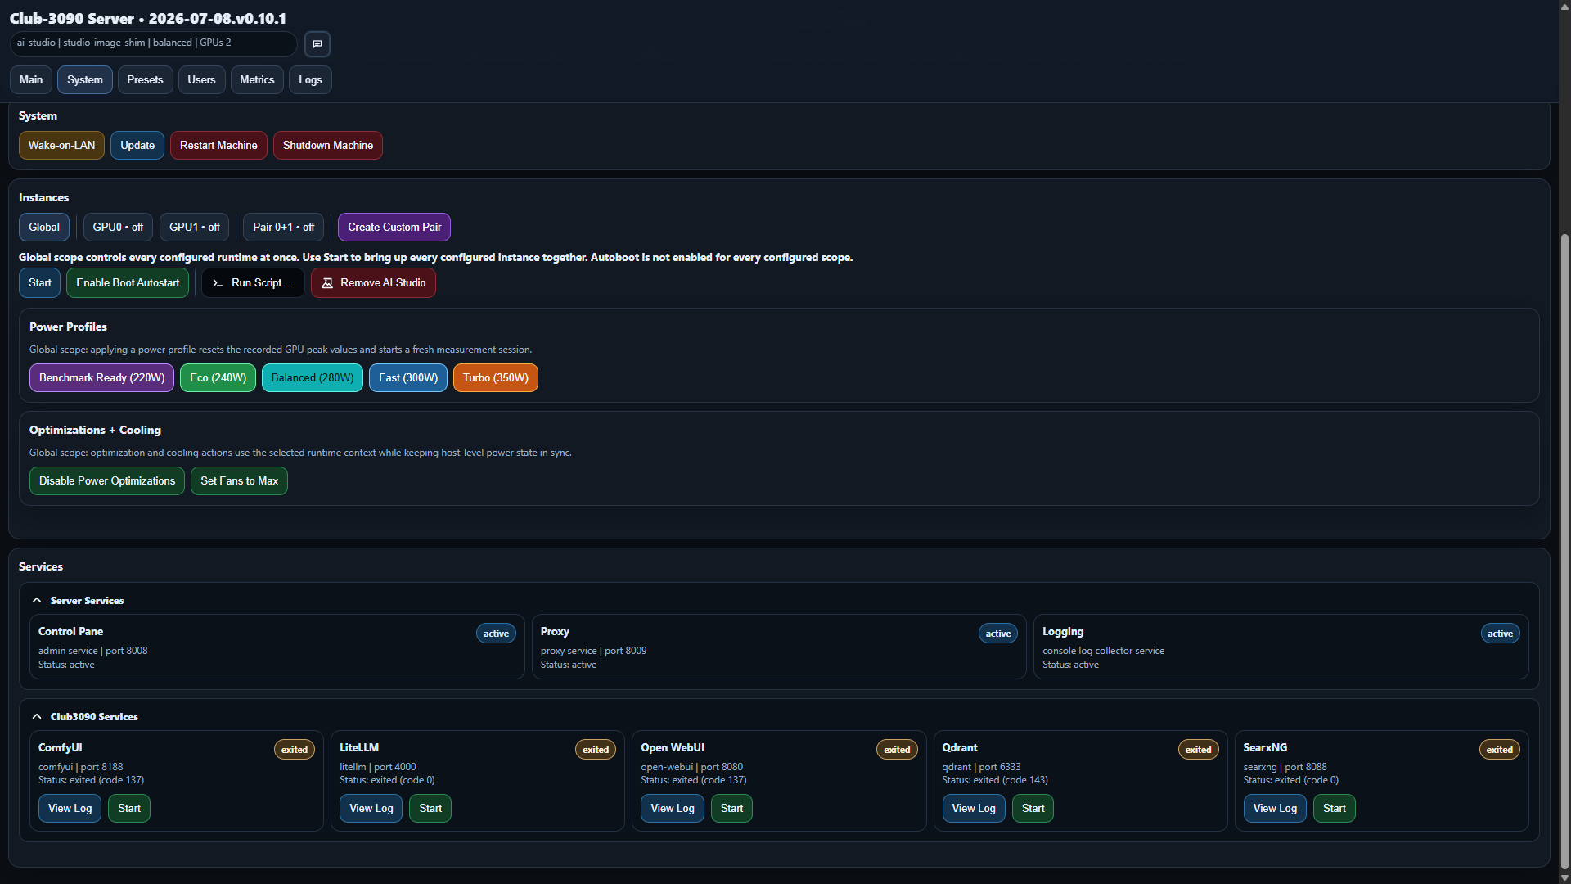Select the GPU0 off scope
The width and height of the screenshot is (1571, 884).
tap(118, 228)
